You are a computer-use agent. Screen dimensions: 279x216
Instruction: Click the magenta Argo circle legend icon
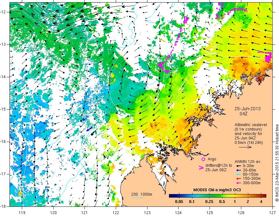tap(203, 159)
